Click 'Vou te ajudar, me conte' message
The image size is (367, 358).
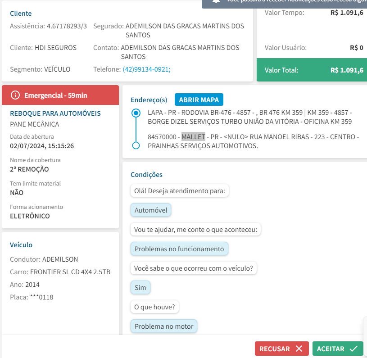(x=195, y=230)
